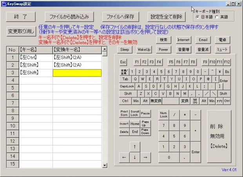This screenshot has height=177, width=243.
Task: Click the ミュート mute key button
Action: 222,49
